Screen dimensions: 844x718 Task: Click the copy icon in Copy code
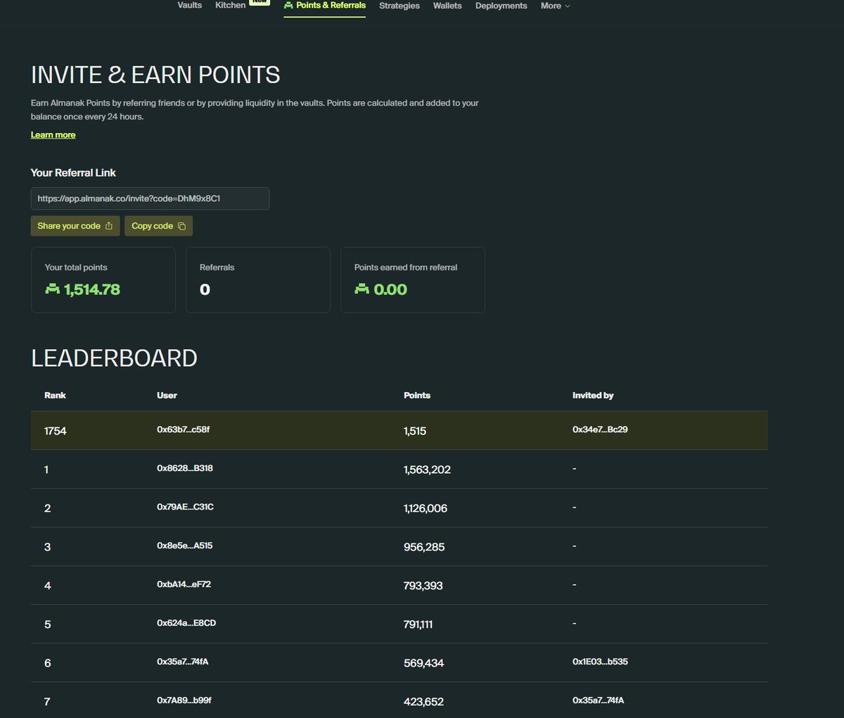[x=181, y=226]
